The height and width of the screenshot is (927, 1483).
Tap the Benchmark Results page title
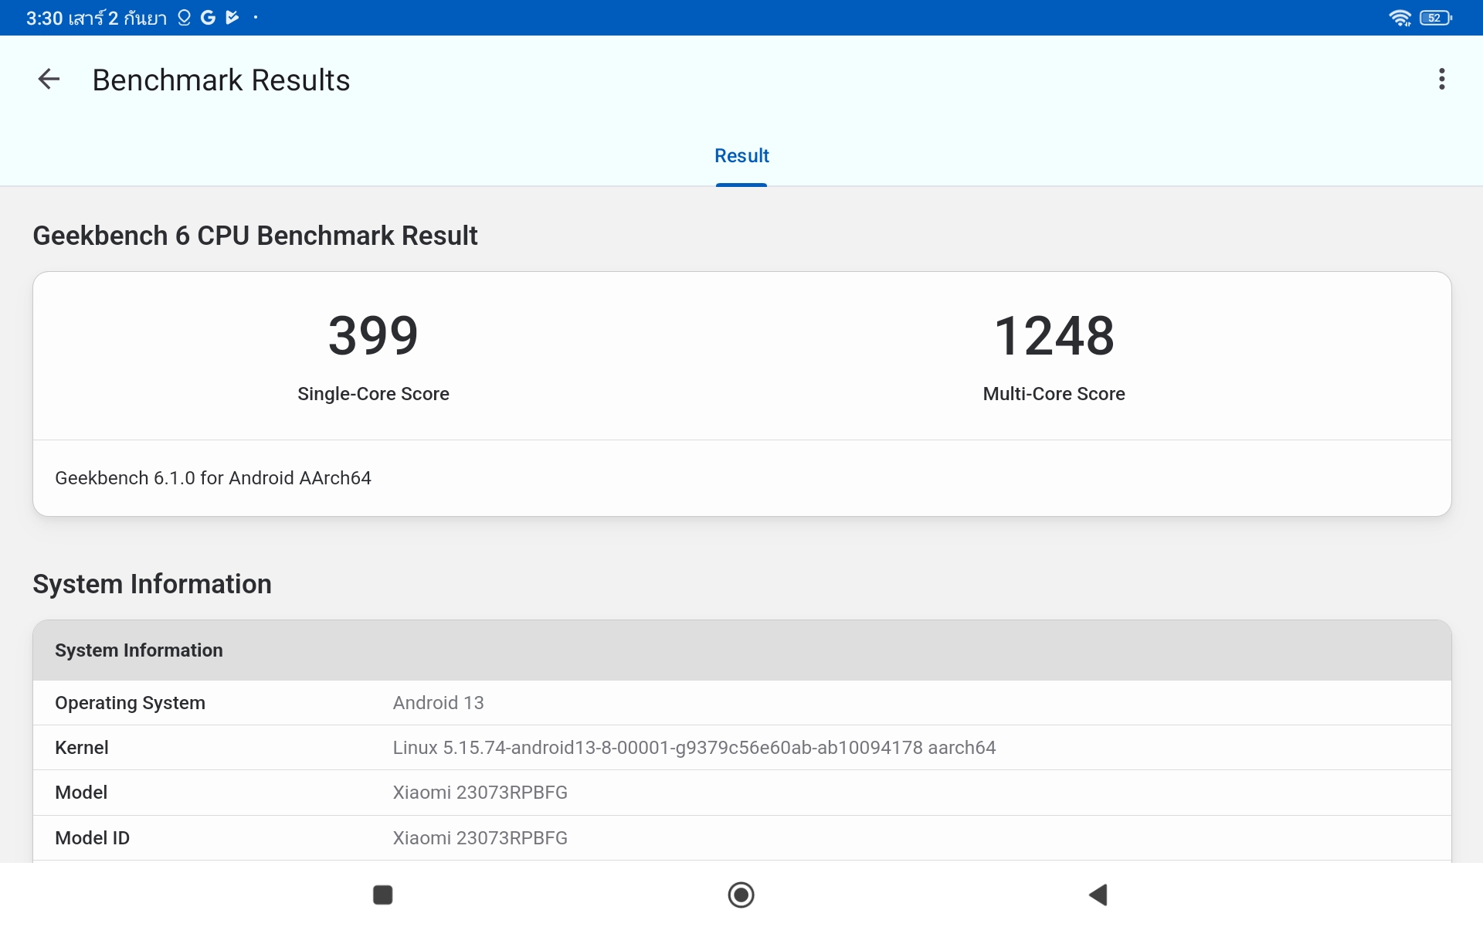221,80
